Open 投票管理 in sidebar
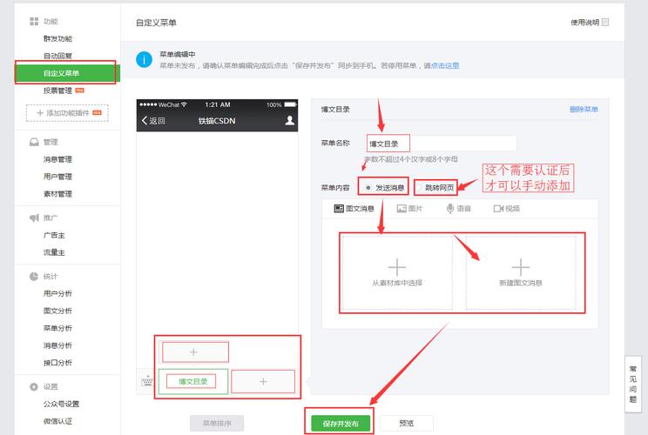The height and width of the screenshot is (435, 648). click(x=57, y=90)
